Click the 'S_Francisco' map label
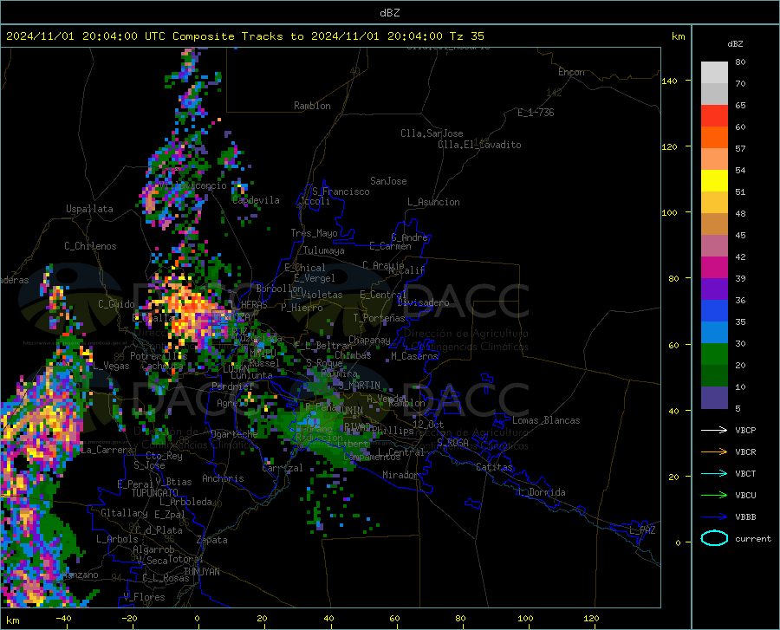 coord(341,192)
